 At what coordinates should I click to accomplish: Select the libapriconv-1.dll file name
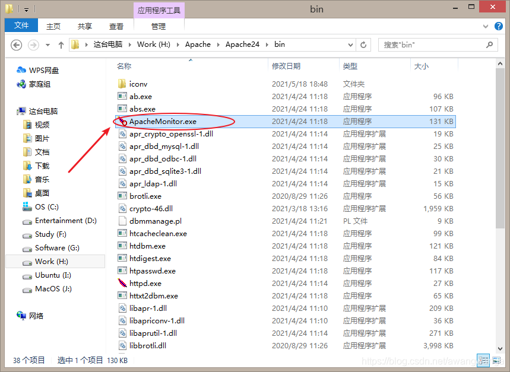point(157,320)
